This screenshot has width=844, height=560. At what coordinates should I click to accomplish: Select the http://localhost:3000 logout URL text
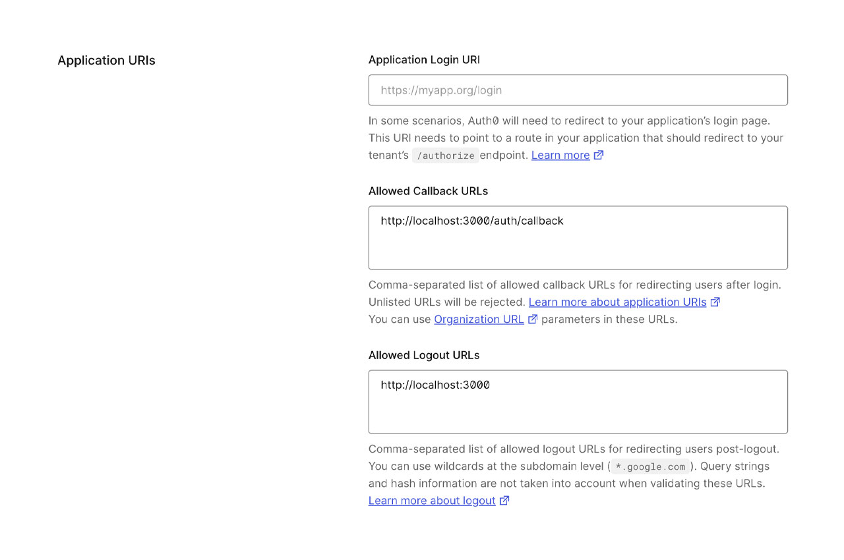coord(435,385)
